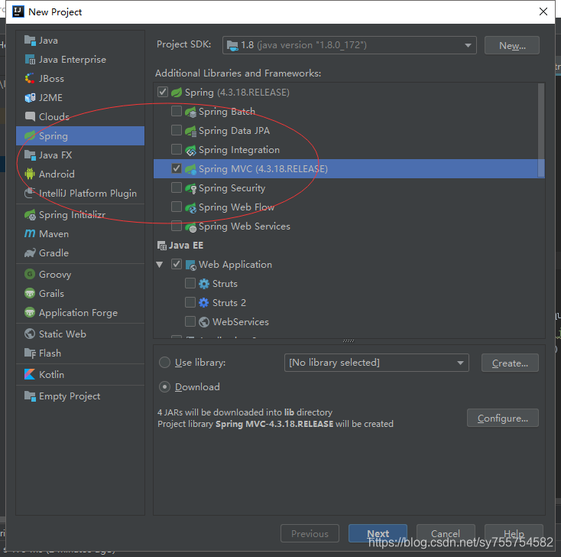This screenshot has width=561, height=557.
Task: Click the Spring Initializr icon
Action: click(x=30, y=214)
